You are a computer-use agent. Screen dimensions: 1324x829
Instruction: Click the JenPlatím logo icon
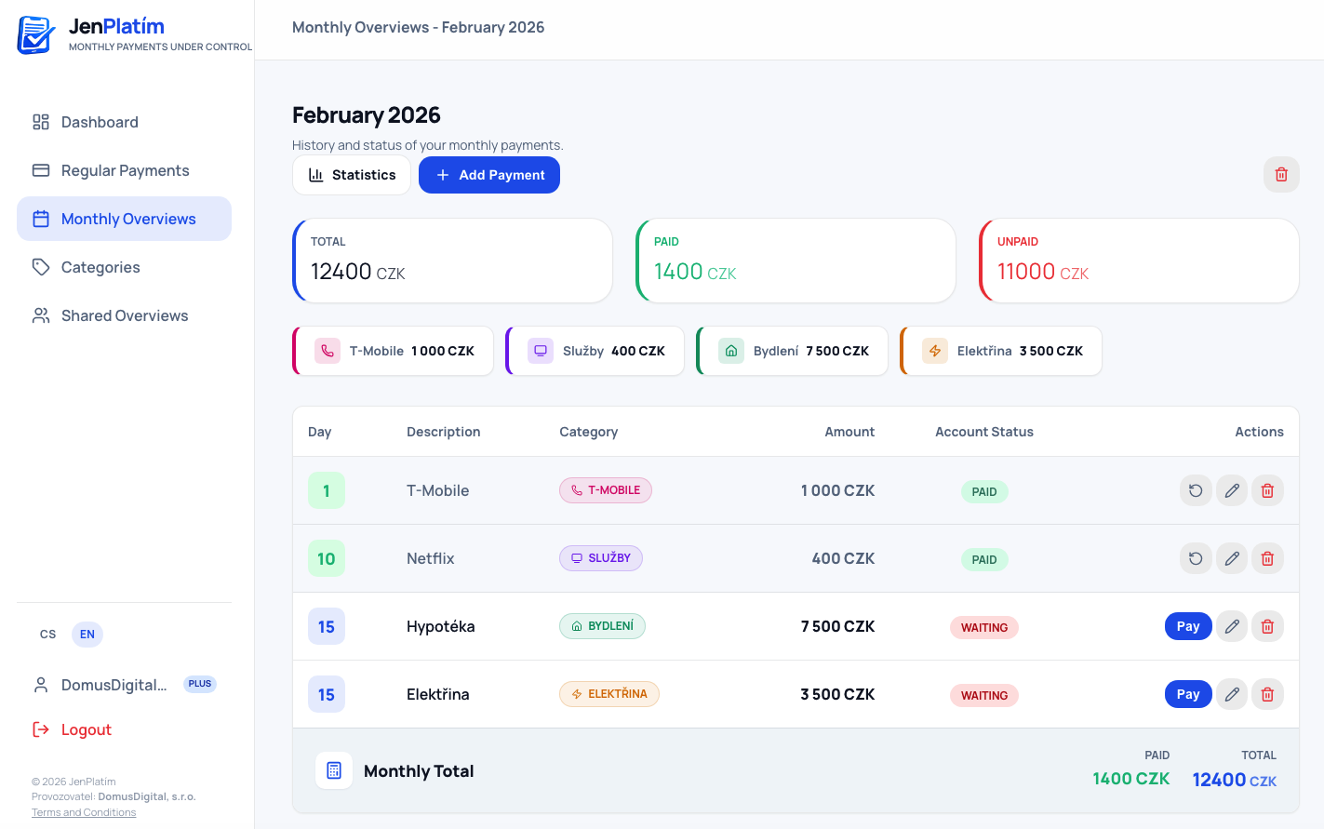36,34
